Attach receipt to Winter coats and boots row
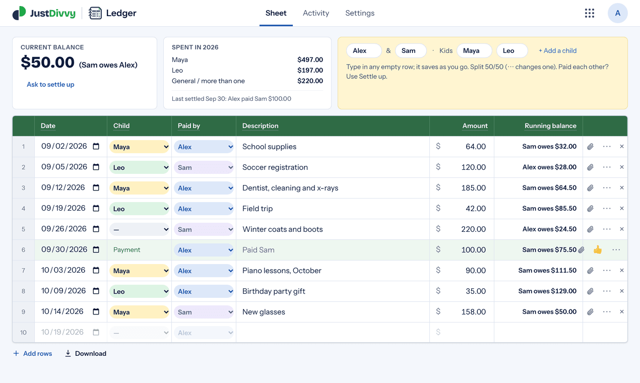This screenshot has width=640, height=383. pyautogui.click(x=590, y=229)
